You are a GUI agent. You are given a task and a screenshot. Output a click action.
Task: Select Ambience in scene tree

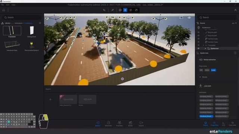206,28
